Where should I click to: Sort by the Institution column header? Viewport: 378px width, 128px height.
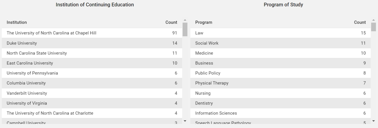(x=17, y=23)
